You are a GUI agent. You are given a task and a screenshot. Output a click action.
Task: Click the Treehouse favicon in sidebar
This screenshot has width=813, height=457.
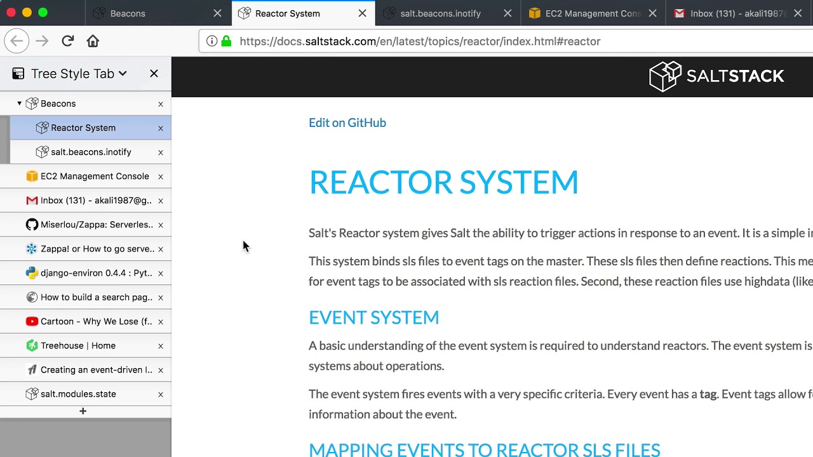point(32,345)
